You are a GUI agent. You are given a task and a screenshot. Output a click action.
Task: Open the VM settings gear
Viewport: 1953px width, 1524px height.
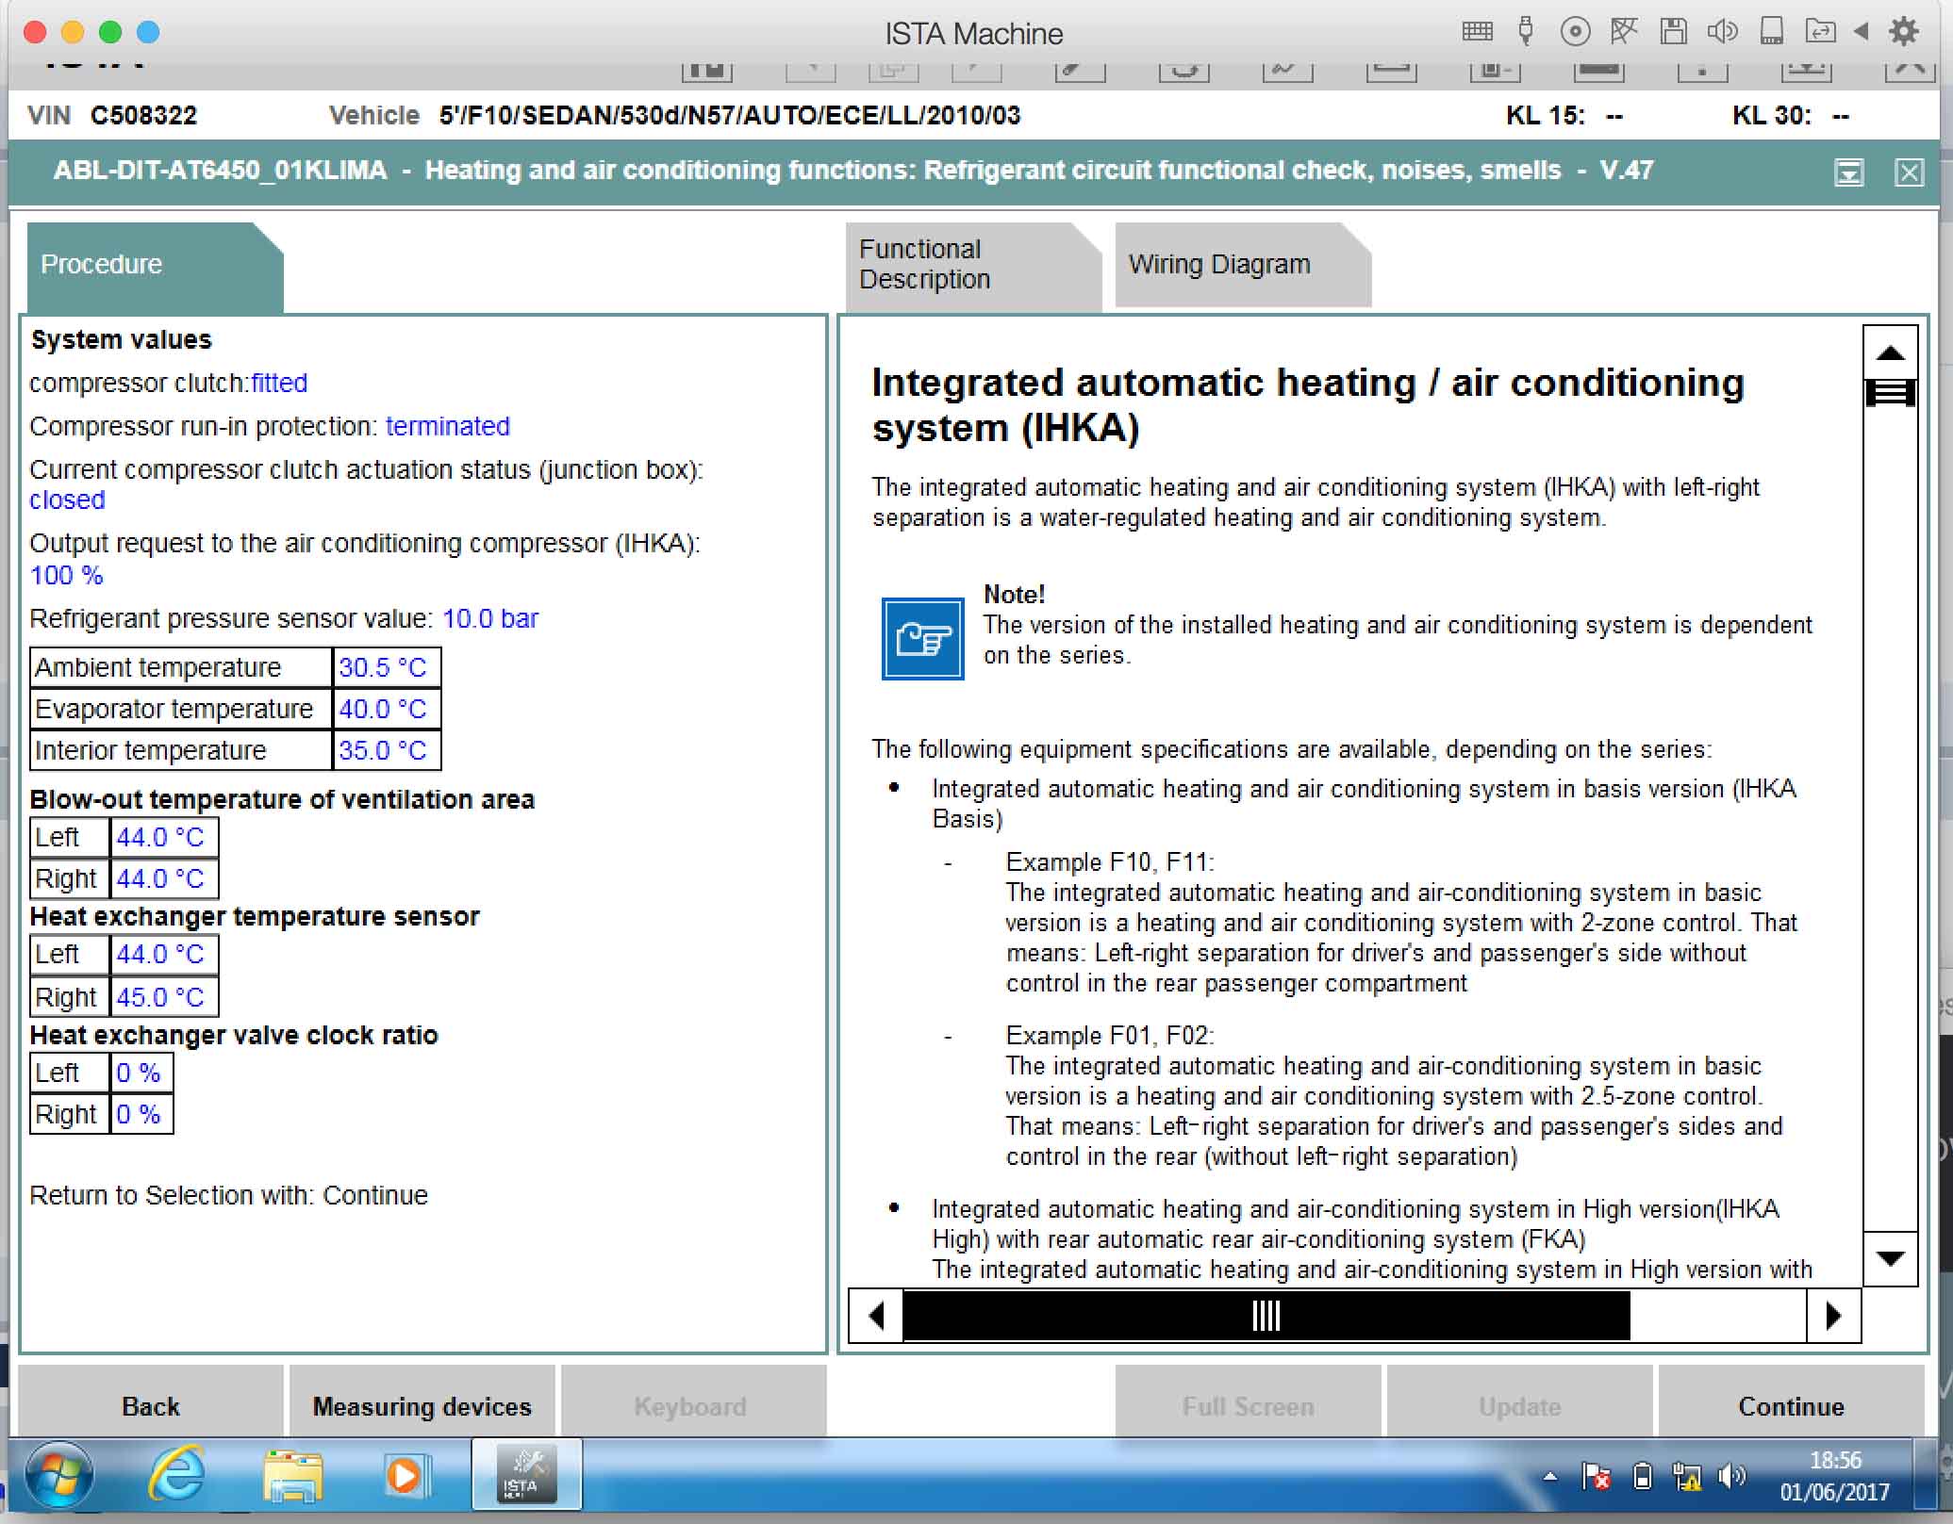pos(1904,32)
